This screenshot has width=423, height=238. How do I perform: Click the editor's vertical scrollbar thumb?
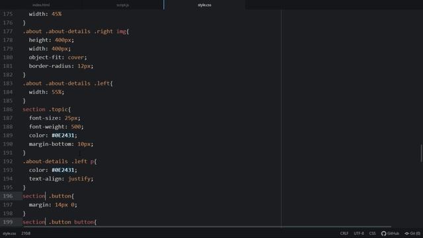421,153
